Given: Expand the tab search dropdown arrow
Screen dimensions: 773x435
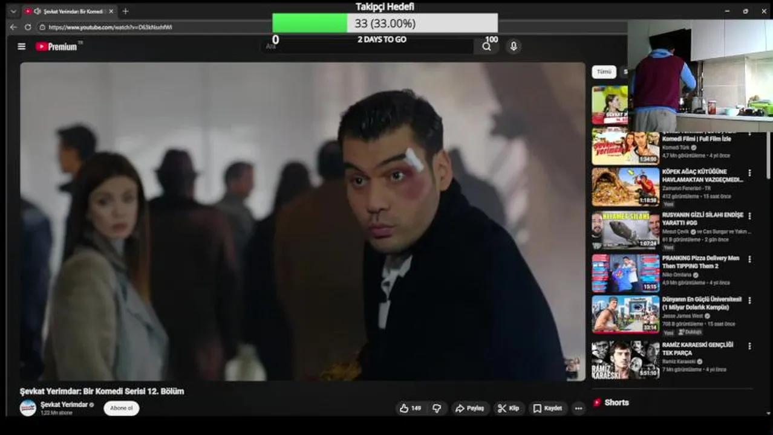Looking at the screenshot, I should (x=13, y=11).
